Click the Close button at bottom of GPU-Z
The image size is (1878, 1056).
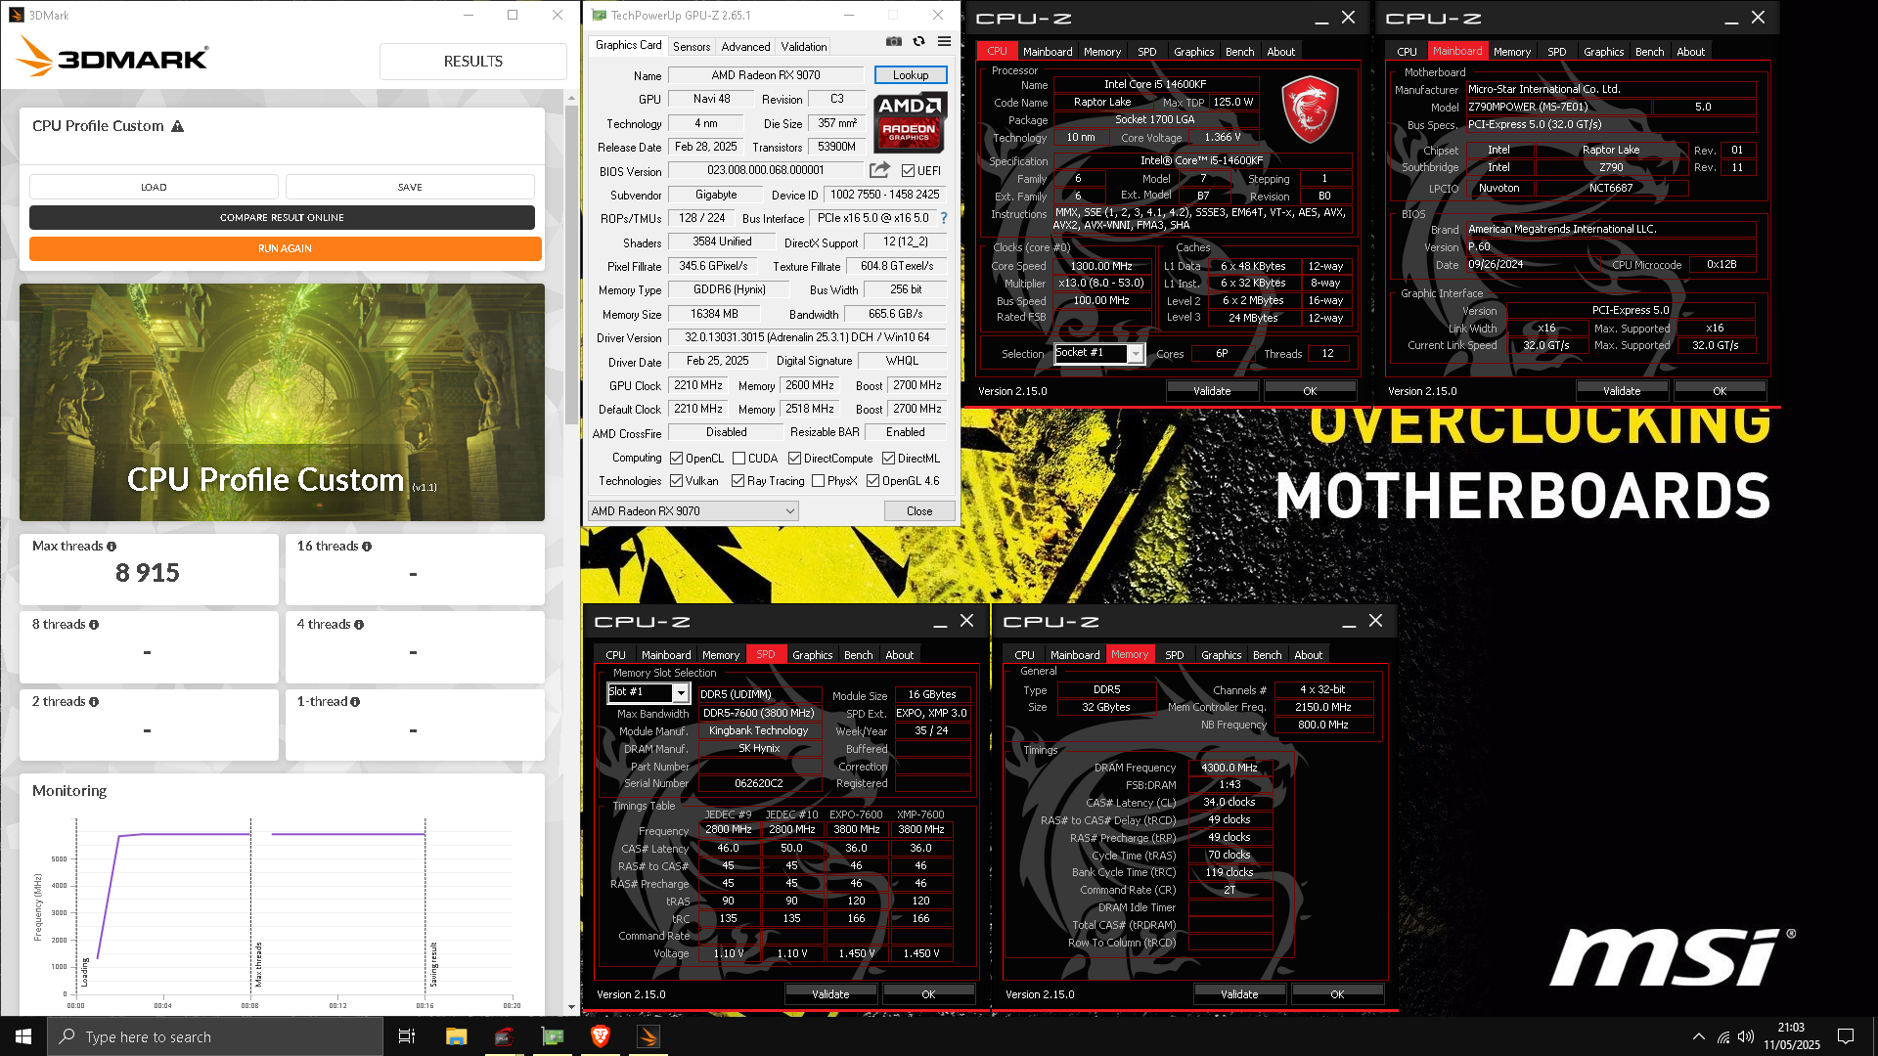pyautogui.click(x=919, y=511)
